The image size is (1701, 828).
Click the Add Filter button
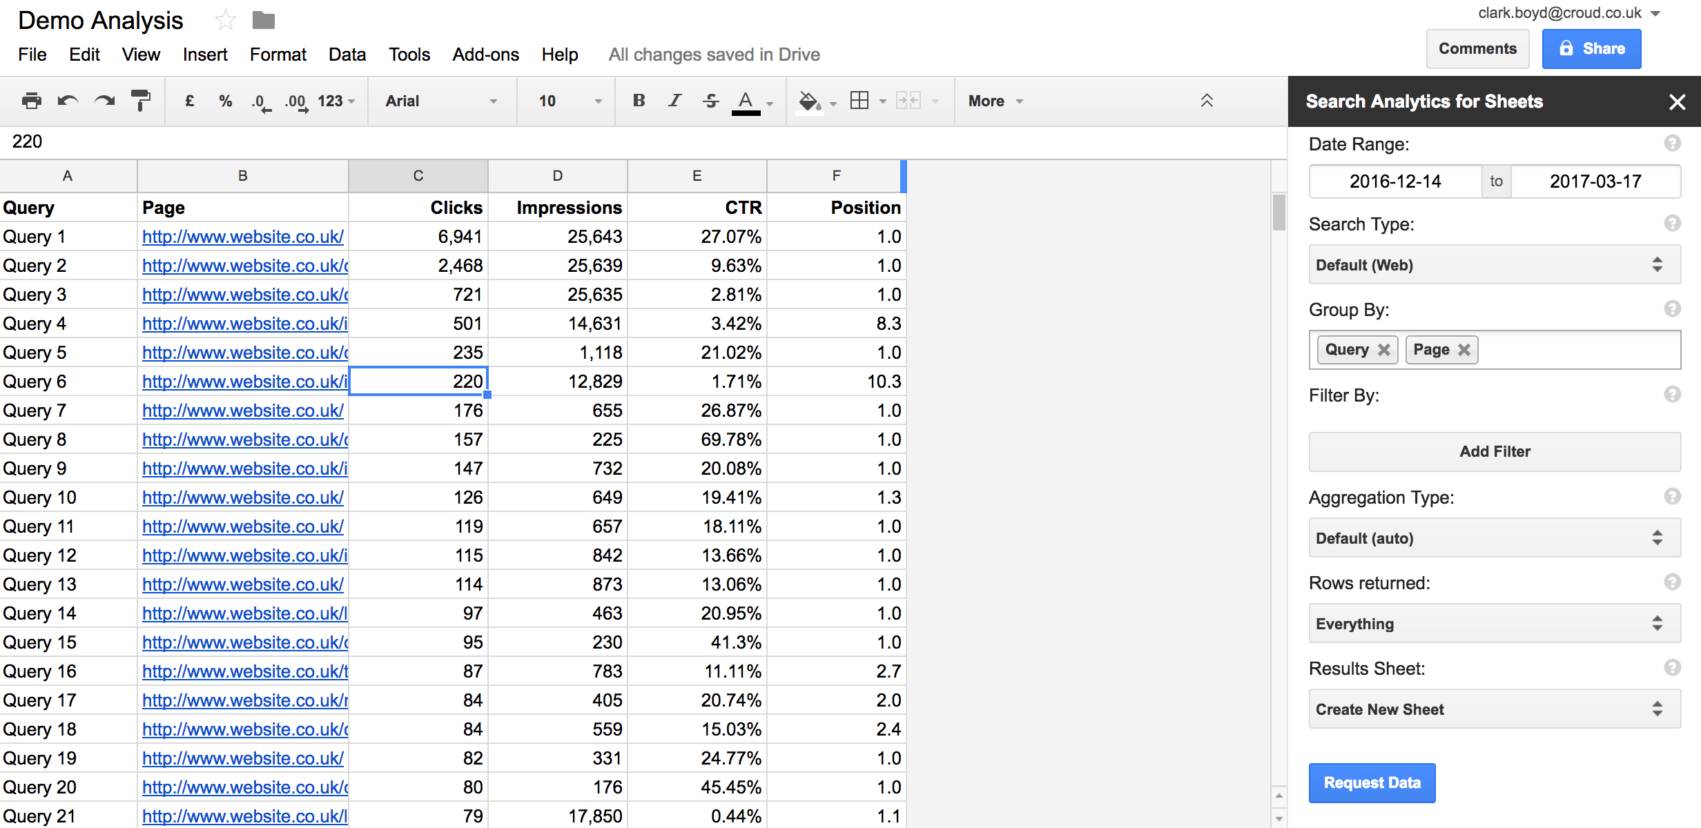click(1494, 451)
